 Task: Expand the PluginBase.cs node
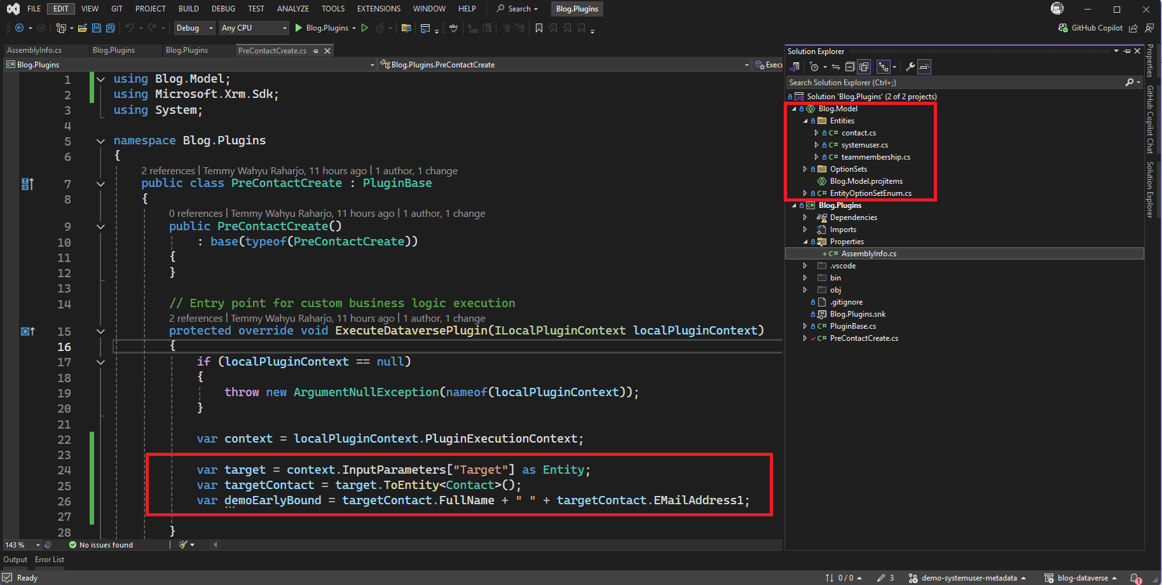click(805, 326)
